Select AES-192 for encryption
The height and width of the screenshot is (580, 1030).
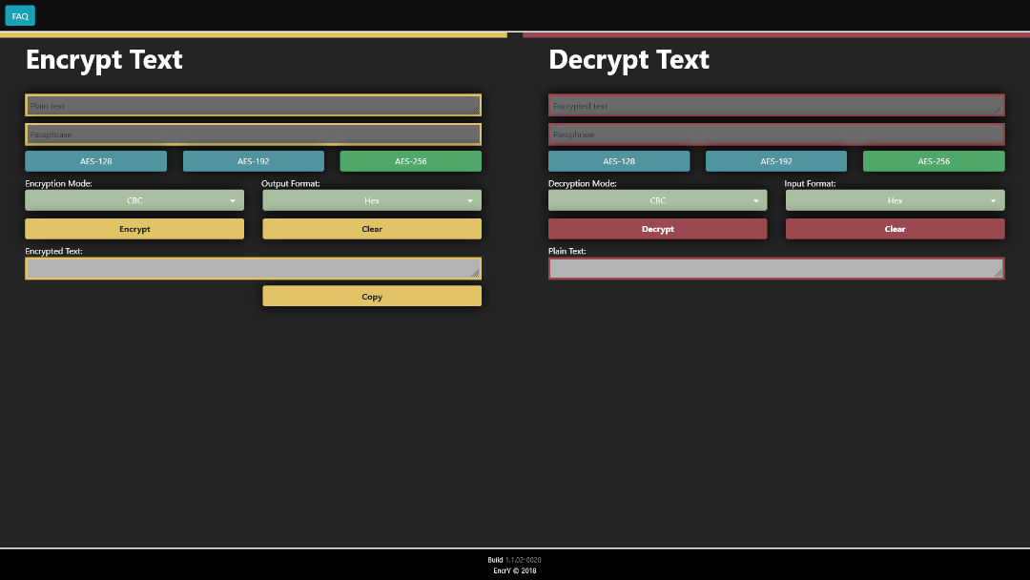(x=254, y=161)
